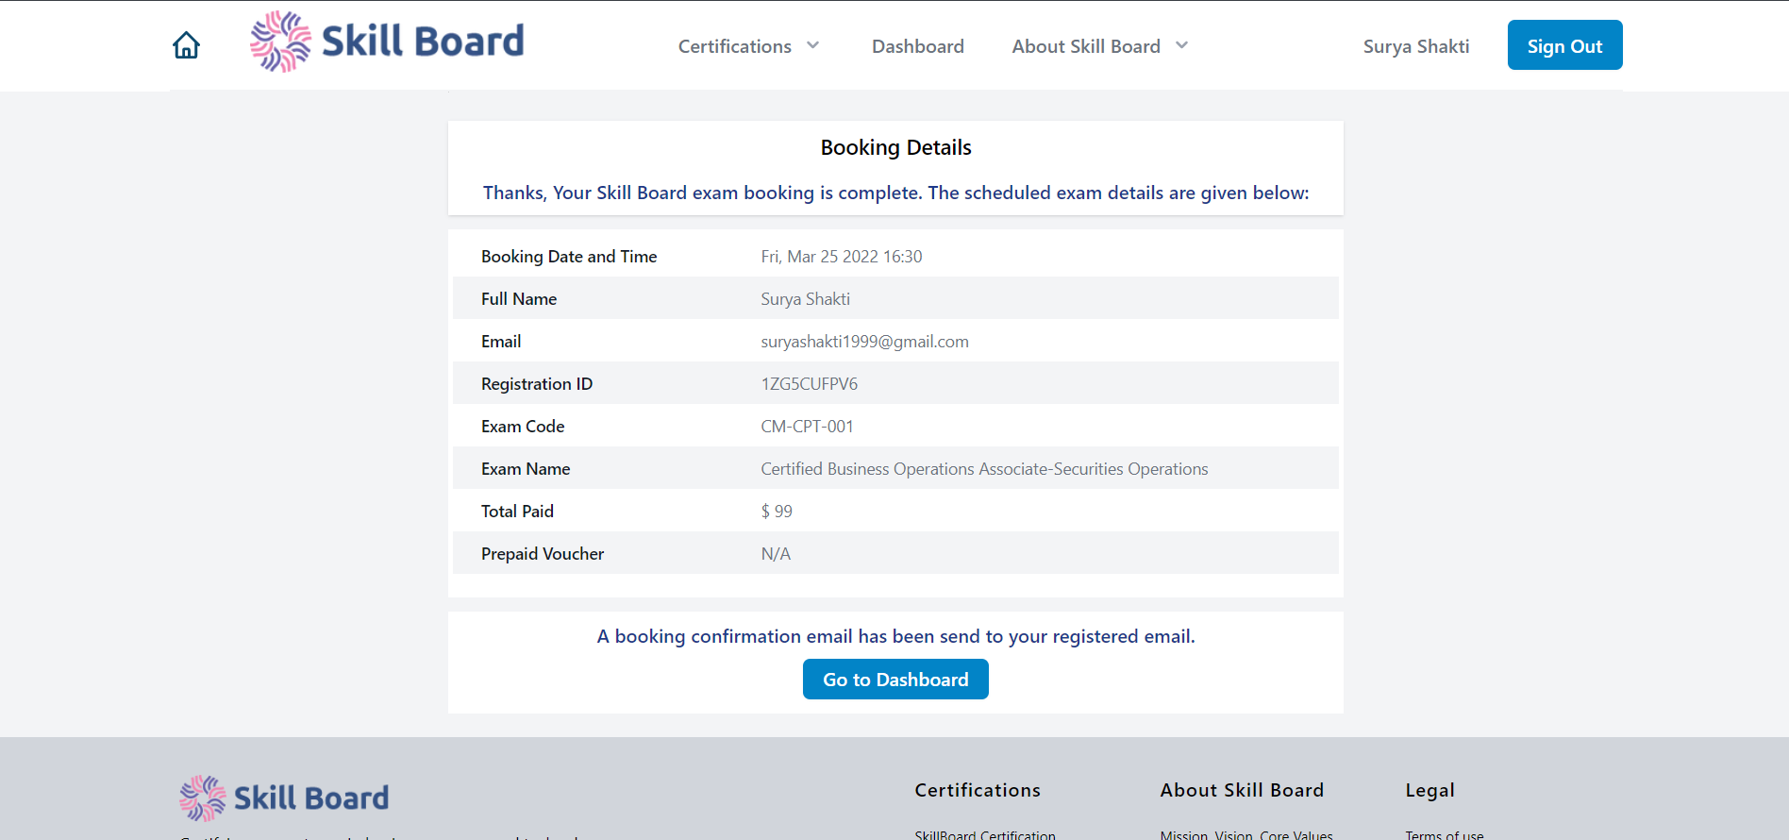
Task: Select the Booking Details heading
Action: [x=895, y=147]
